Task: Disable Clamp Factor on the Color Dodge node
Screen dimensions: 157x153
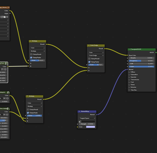Action: click(89, 62)
